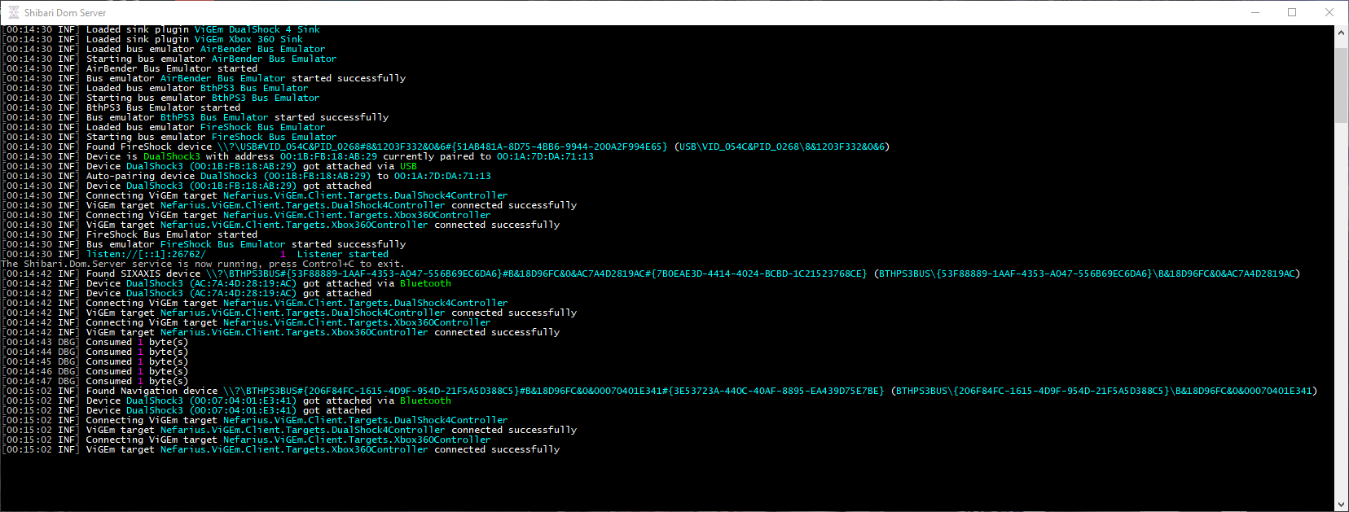Image resolution: width=1349 pixels, height=512 pixels.
Task: Click the path '(BTHPS3BUS\{206F84FC'
Action: coord(947,391)
